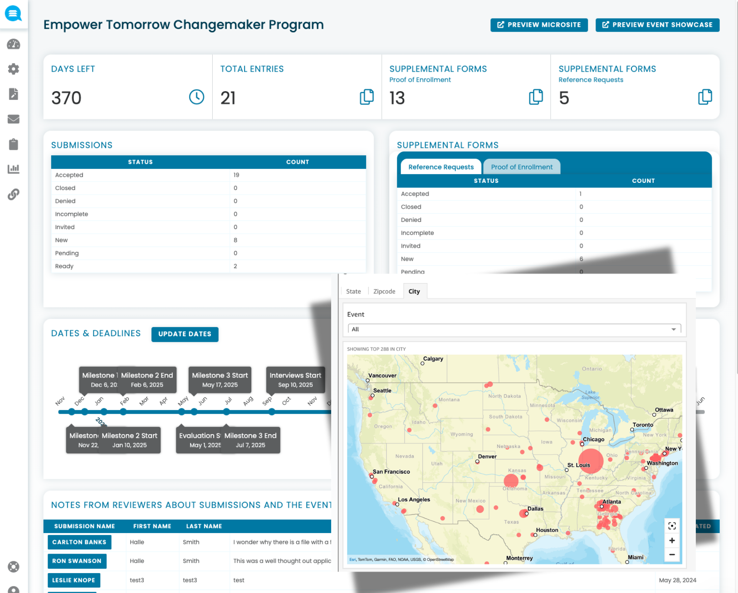Copy Proof of Enrollment count via copy icon
This screenshot has width=738, height=593.
click(536, 97)
